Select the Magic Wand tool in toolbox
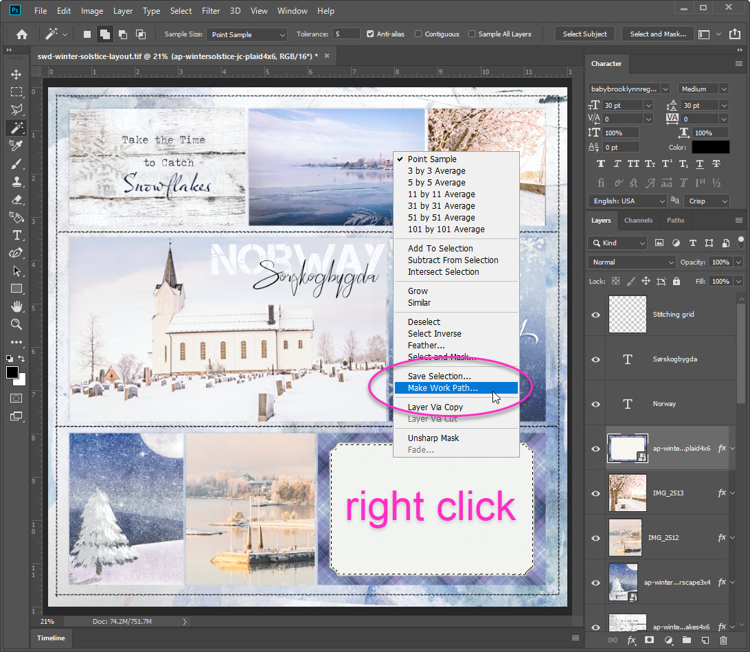The image size is (750, 652). pyautogui.click(x=16, y=128)
